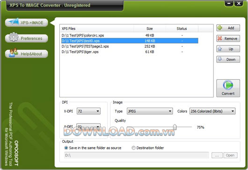This screenshot has width=248, height=170.
Task: Open the image Type dropdown showing JPEG
Action: [150, 111]
